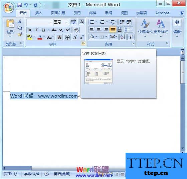
Task: Switch to the 邮件 tab
Action: [92, 13]
